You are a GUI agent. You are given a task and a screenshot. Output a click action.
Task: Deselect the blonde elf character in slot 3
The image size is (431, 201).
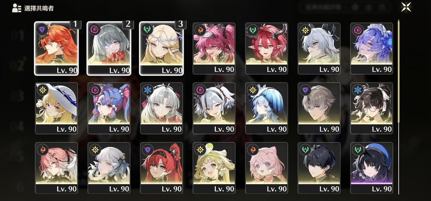point(162,49)
